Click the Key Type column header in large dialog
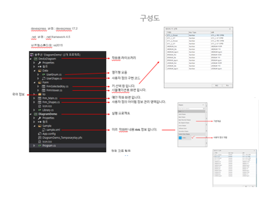Screen dimensions: 259x206 pyautogui.click(x=200, y=32)
